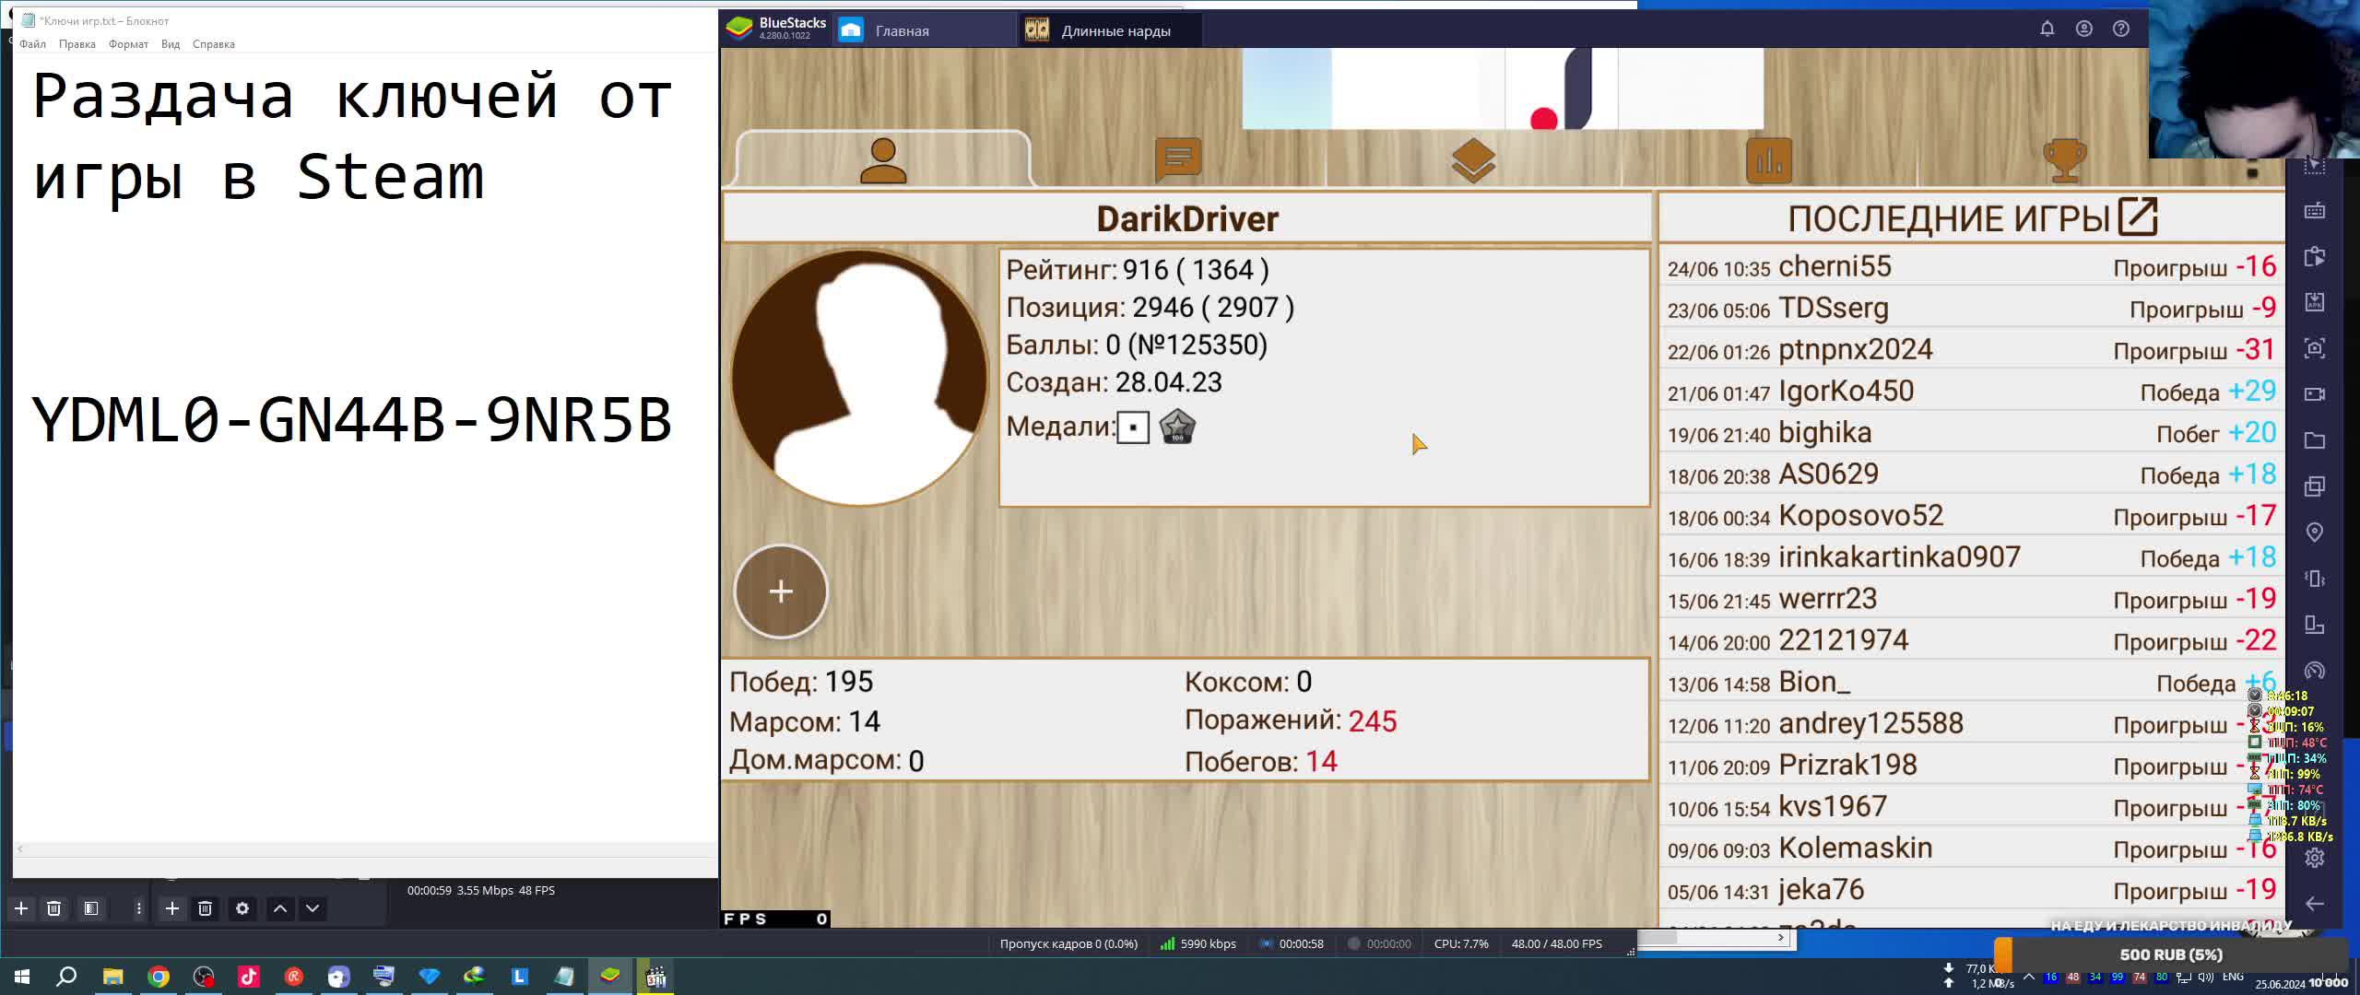Open game against cherni55 in recent list
This screenshot has height=995, width=2360.
coord(1835,266)
